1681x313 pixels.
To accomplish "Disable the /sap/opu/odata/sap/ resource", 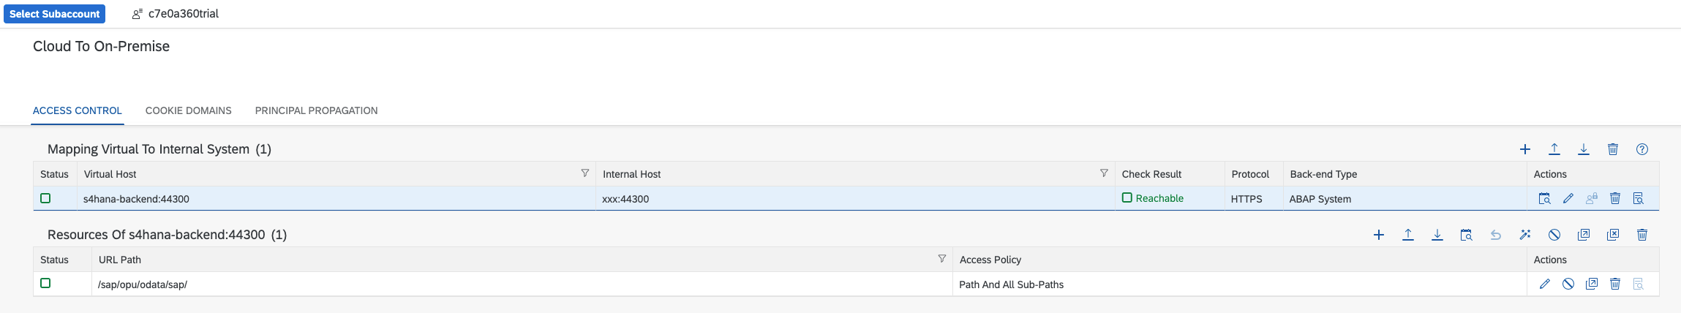I will pos(1568,284).
